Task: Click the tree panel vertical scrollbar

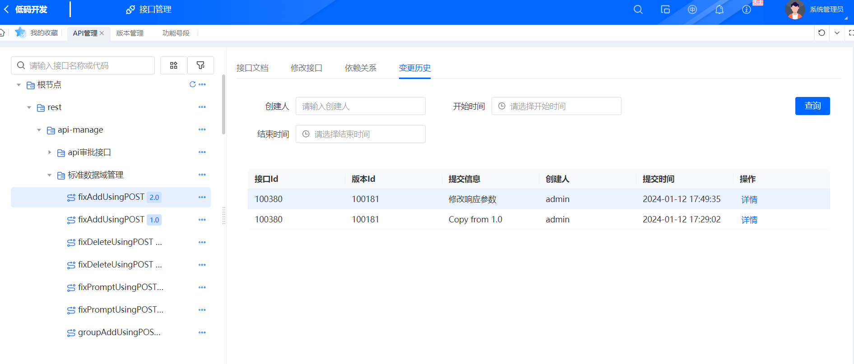Action: coord(223,105)
